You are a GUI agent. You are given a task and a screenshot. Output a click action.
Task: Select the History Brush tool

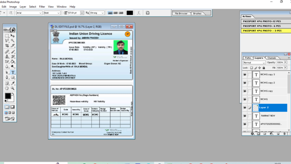[13, 57]
